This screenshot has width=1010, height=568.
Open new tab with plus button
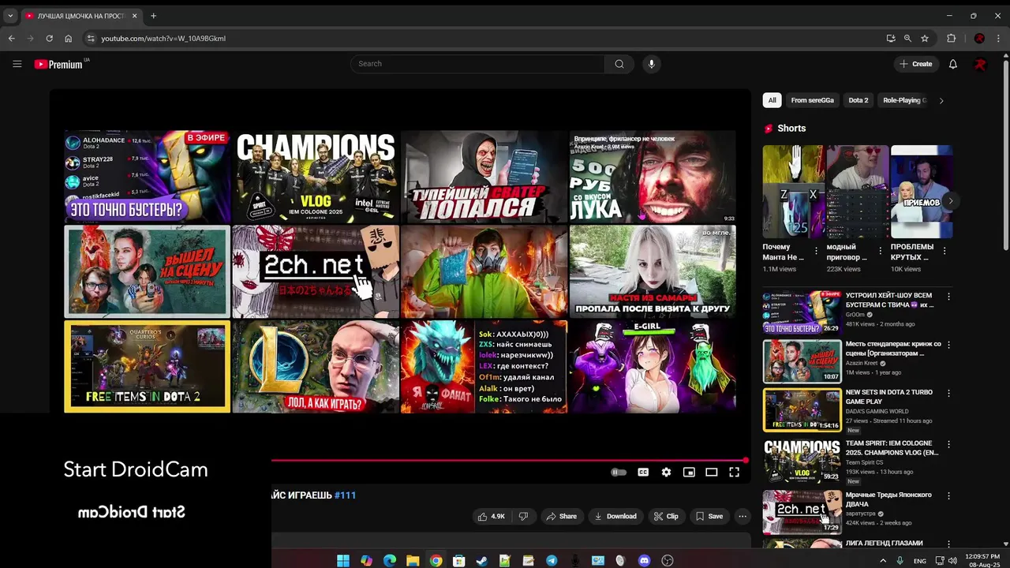tap(153, 16)
